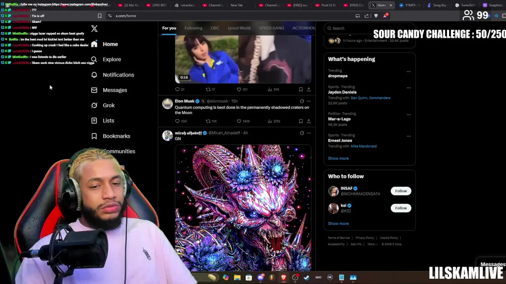
Task: Close the X Home browser tab
Action: (x=391, y=5)
